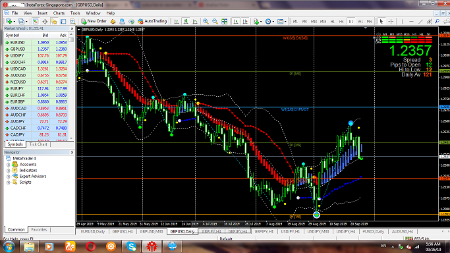Image resolution: width=450 pixels, height=253 pixels.
Task: Open Skype from the Windows taskbar
Action: point(131,246)
